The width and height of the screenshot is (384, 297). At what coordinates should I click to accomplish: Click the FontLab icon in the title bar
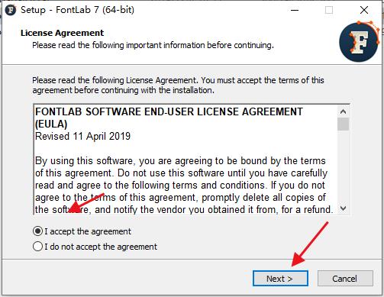click(11, 10)
